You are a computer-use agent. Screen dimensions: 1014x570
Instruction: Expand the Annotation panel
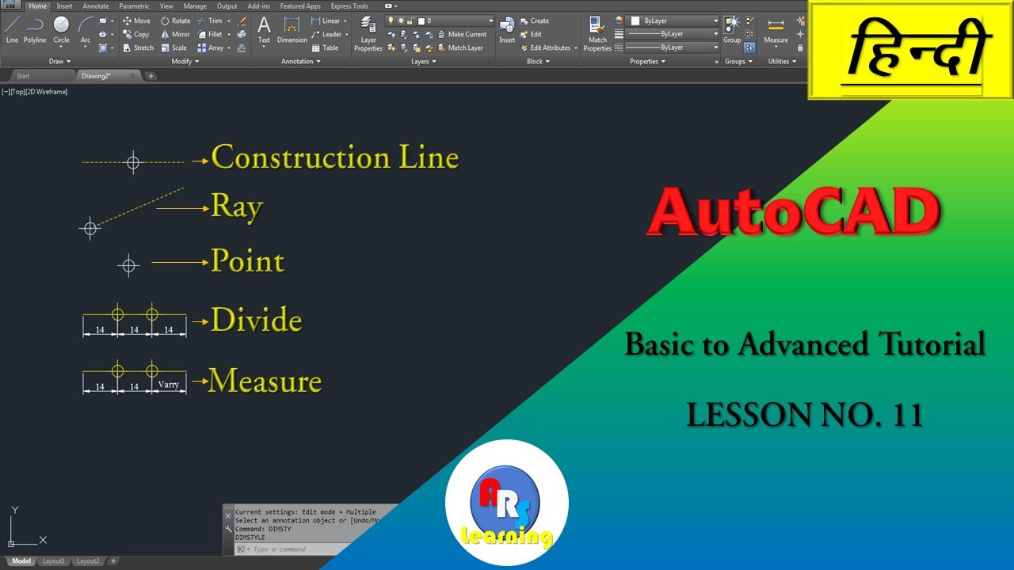click(301, 61)
